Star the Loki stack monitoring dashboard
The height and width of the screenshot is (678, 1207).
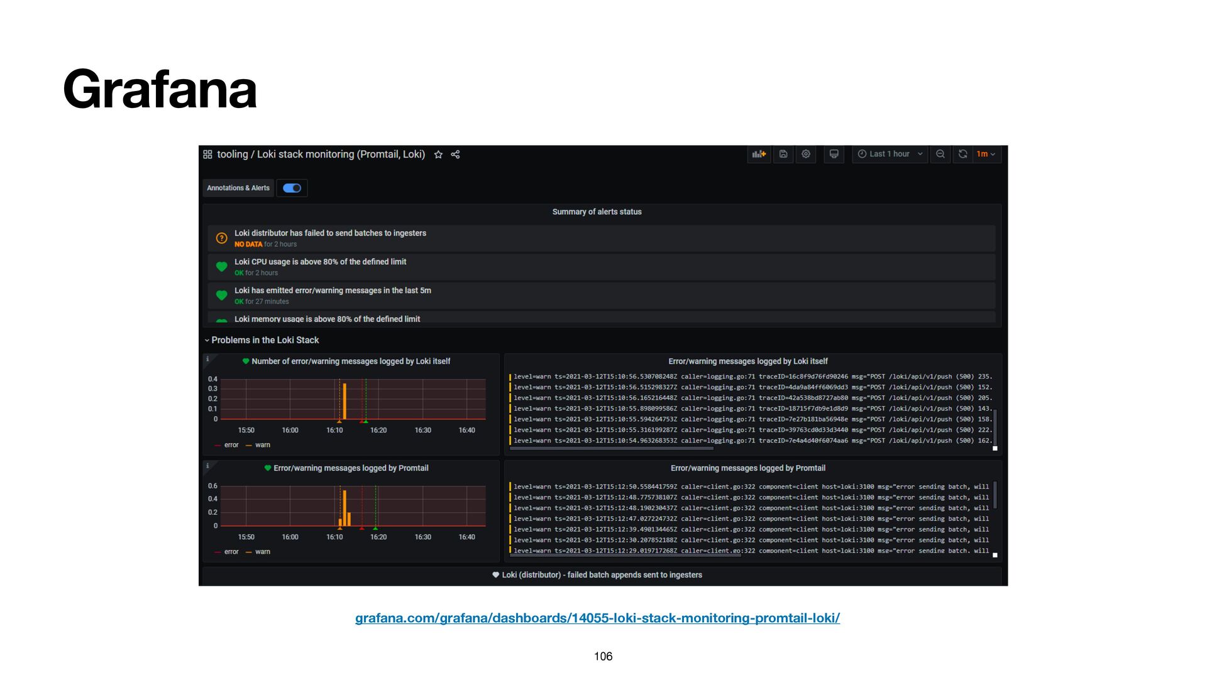[438, 154]
